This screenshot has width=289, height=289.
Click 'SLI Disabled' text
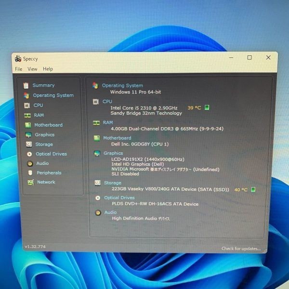pyautogui.click(x=125, y=174)
